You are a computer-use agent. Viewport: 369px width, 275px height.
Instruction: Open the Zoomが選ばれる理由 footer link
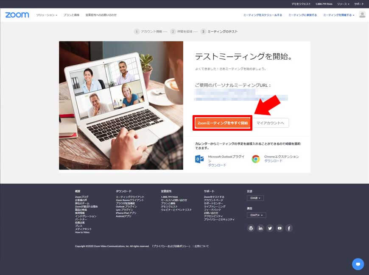coord(87,206)
